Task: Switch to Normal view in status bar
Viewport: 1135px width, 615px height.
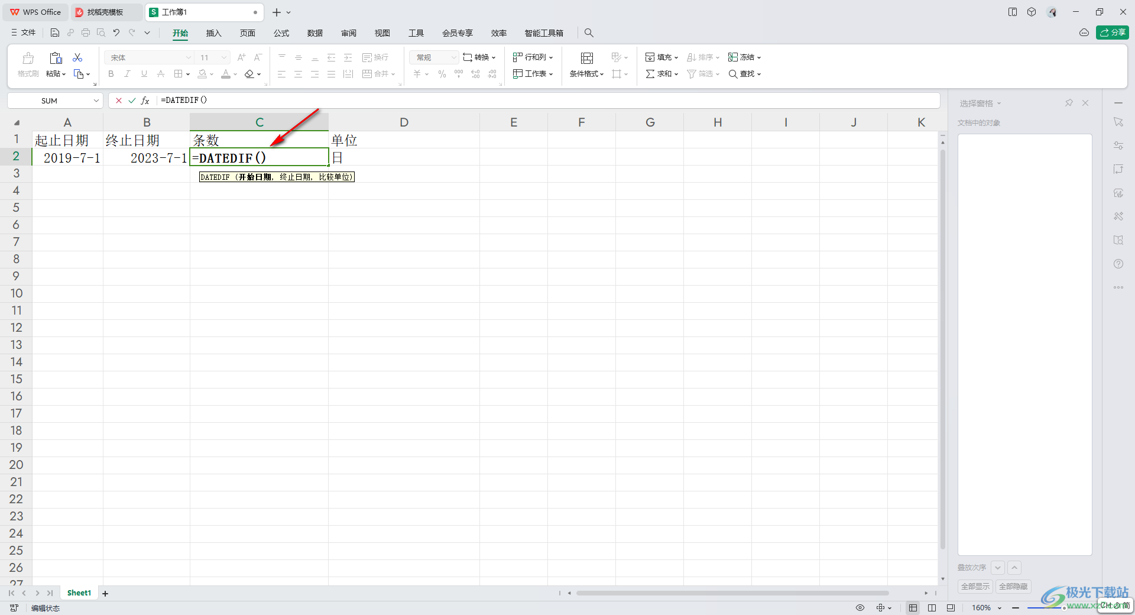Action: tap(913, 607)
